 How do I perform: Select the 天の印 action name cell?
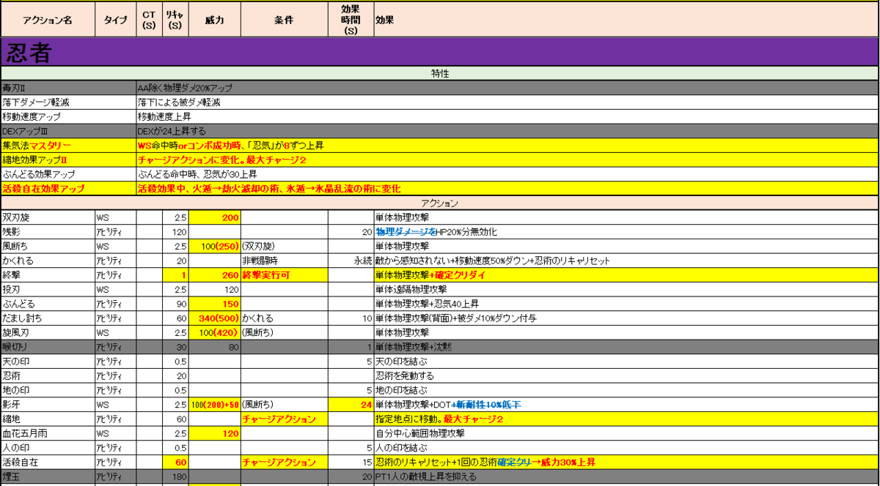[x=48, y=362]
